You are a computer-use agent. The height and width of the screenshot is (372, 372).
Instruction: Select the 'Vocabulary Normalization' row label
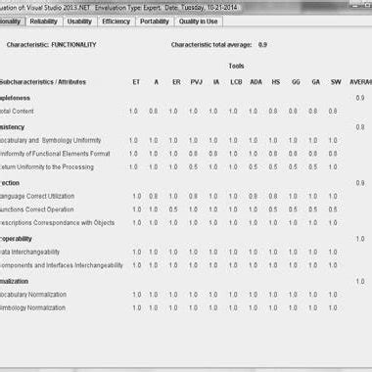(x=33, y=295)
